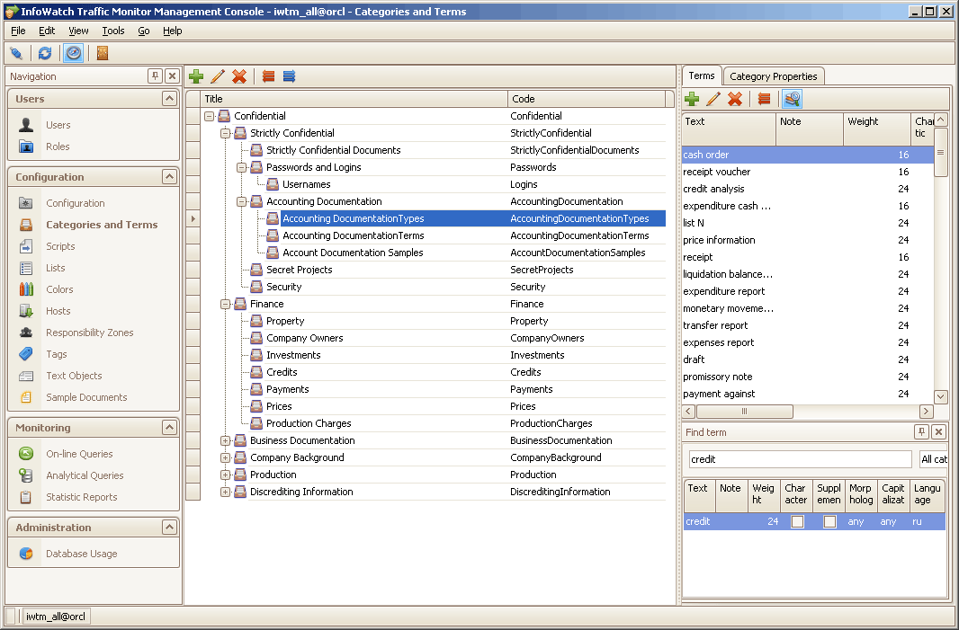Refresh data using the blue arrows icon

click(x=45, y=54)
